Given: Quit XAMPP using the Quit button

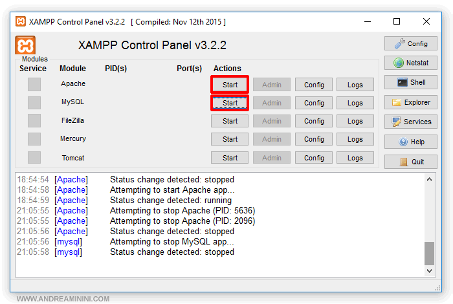Looking at the screenshot, I should [411, 162].
